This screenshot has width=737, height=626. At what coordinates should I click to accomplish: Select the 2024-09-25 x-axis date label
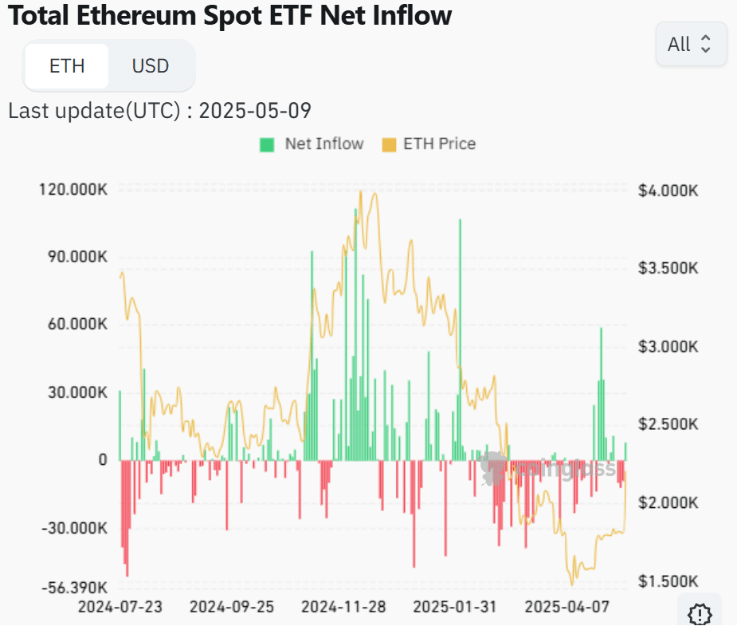(232, 607)
